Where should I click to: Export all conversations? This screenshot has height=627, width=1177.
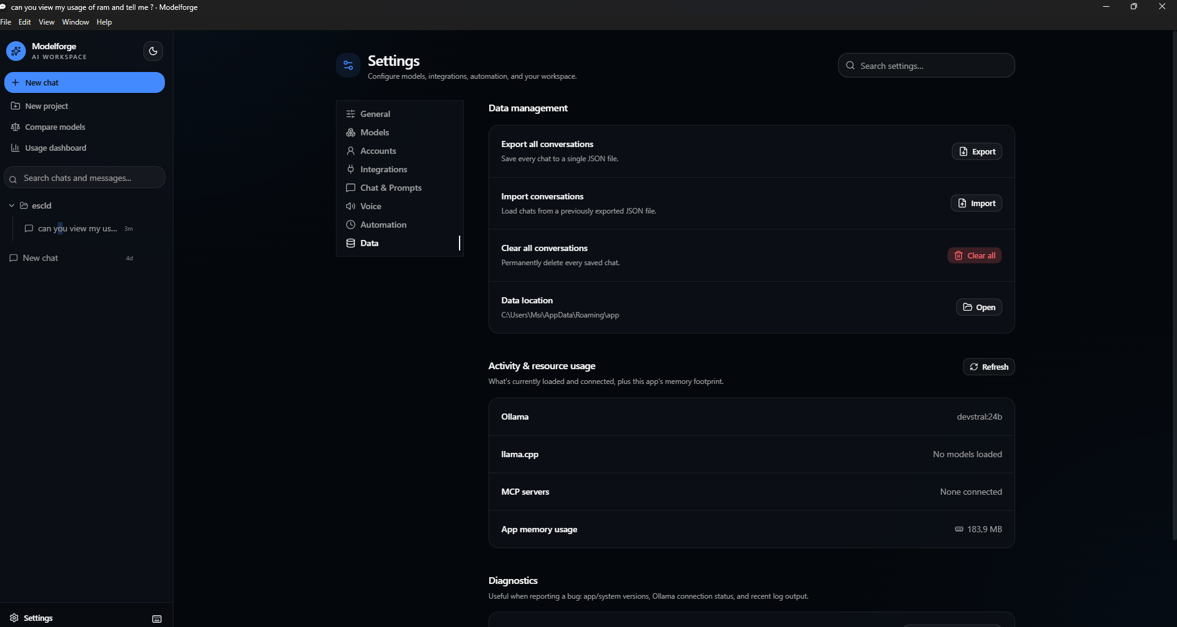976,151
